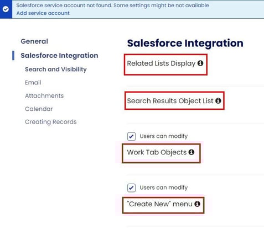Image resolution: width=264 pixels, height=230 pixels.
Task: Open Calendar settings subsection
Action: [39, 109]
